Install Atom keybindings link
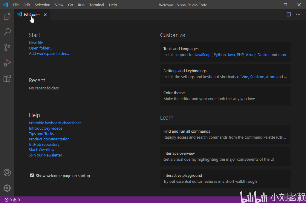 (x=270, y=77)
